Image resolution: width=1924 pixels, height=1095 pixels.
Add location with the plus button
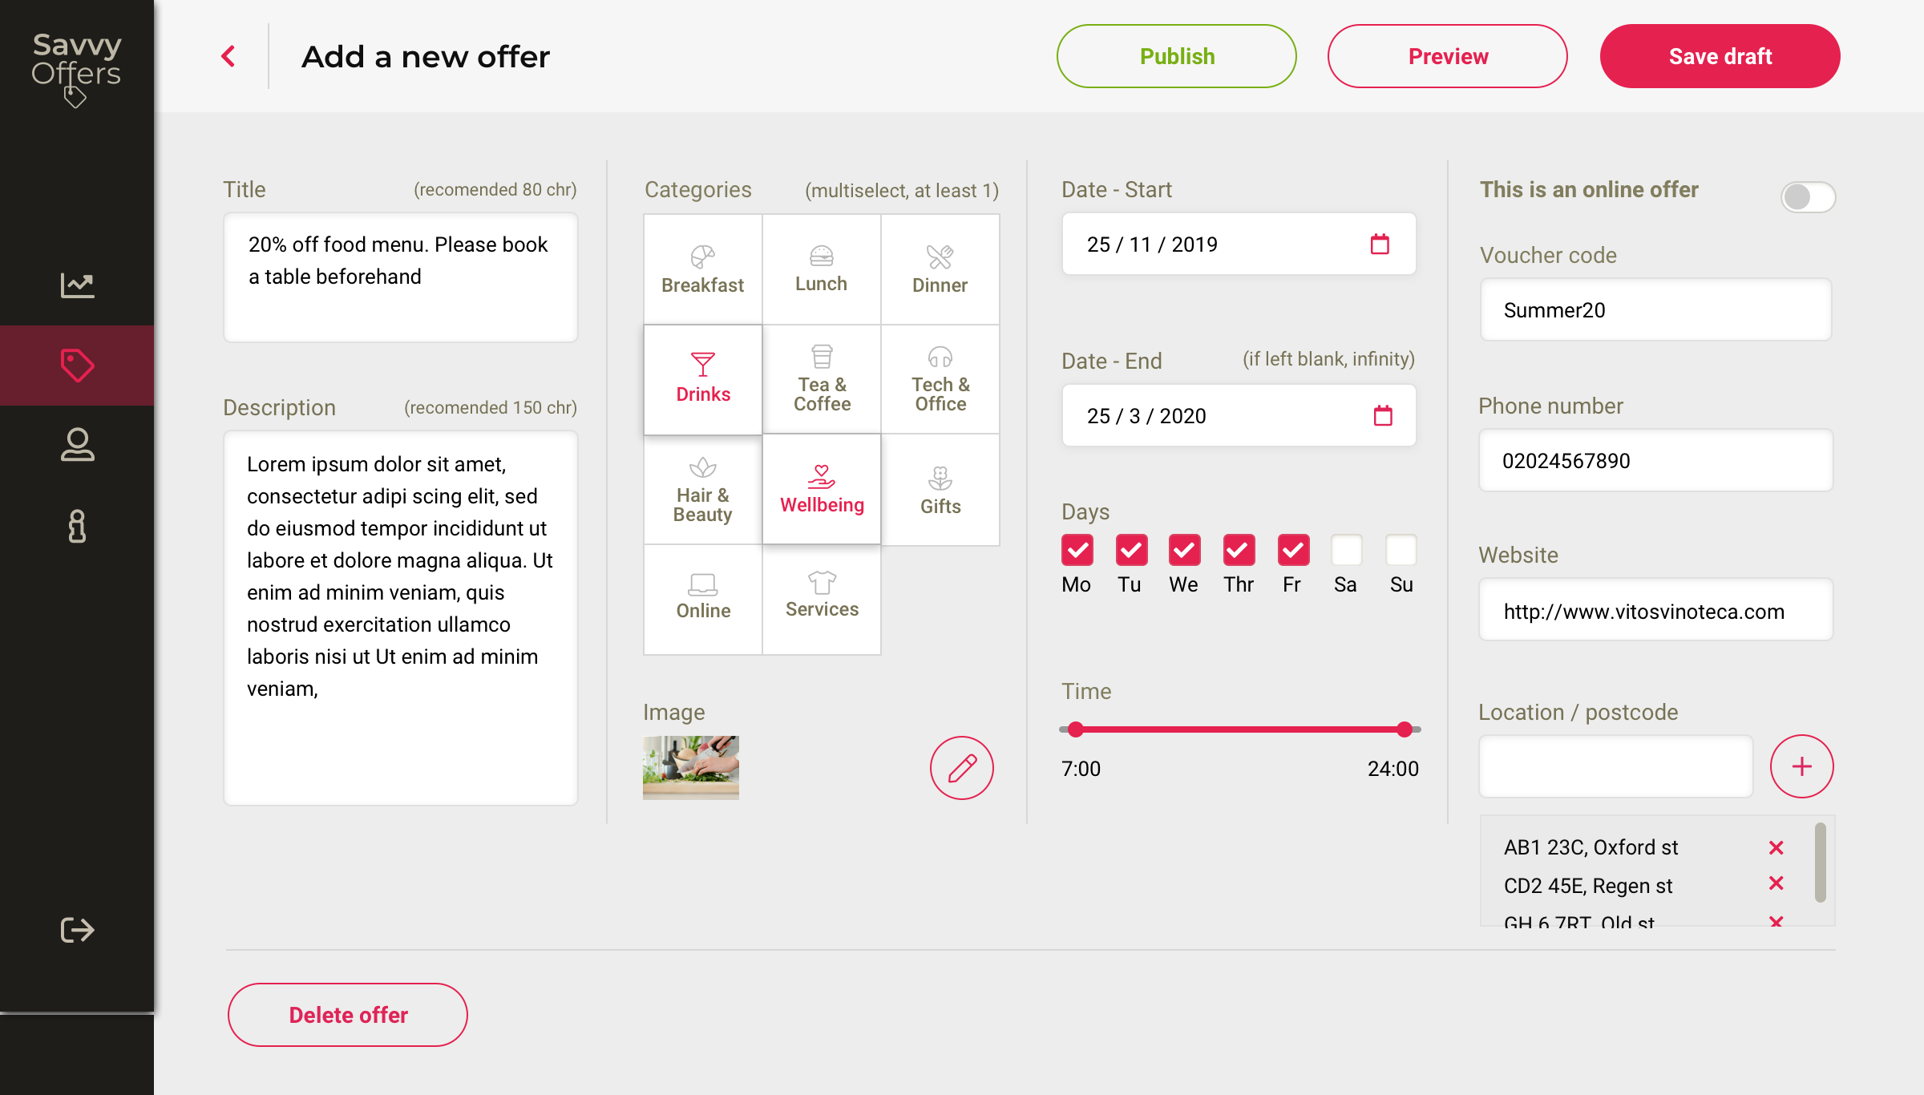pos(1801,766)
